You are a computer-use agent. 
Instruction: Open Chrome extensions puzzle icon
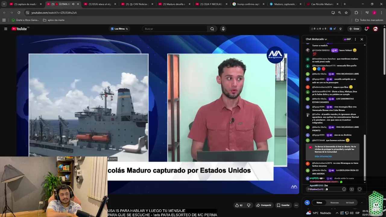[356, 13]
